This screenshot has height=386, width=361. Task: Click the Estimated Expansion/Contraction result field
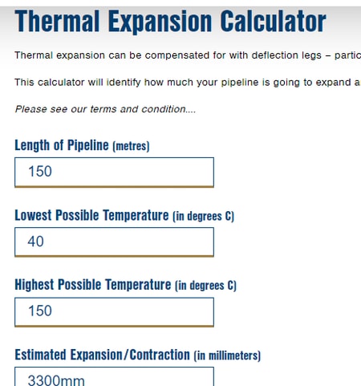pyautogui.click(x=114, y=376)
